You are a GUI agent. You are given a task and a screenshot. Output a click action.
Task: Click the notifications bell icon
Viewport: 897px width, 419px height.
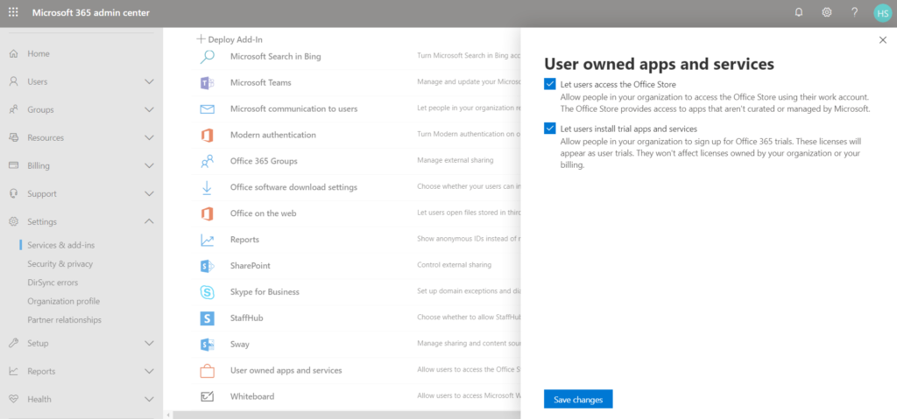point(798,12)
